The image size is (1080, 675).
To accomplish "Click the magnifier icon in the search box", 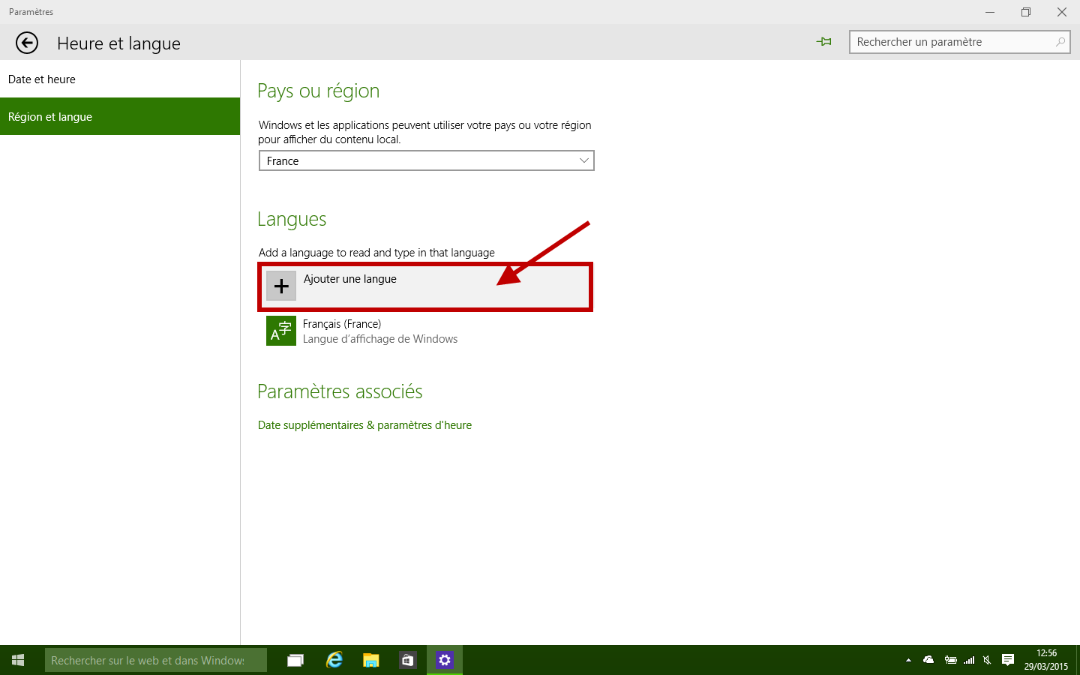I will 1060,42.
